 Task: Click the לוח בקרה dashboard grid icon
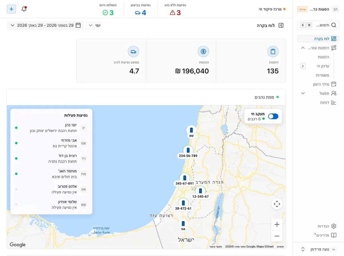333,39
